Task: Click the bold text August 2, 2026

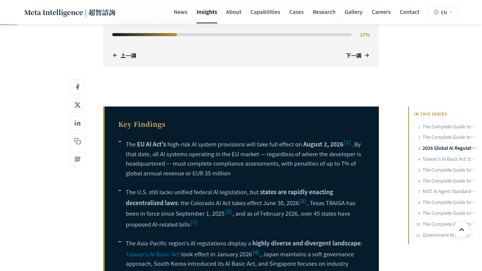Action: (x=323, y=144)
